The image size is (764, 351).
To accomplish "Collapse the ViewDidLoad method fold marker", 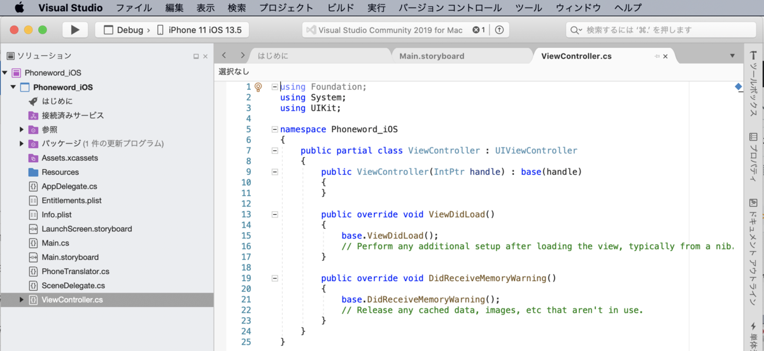I will click(274, 214).
